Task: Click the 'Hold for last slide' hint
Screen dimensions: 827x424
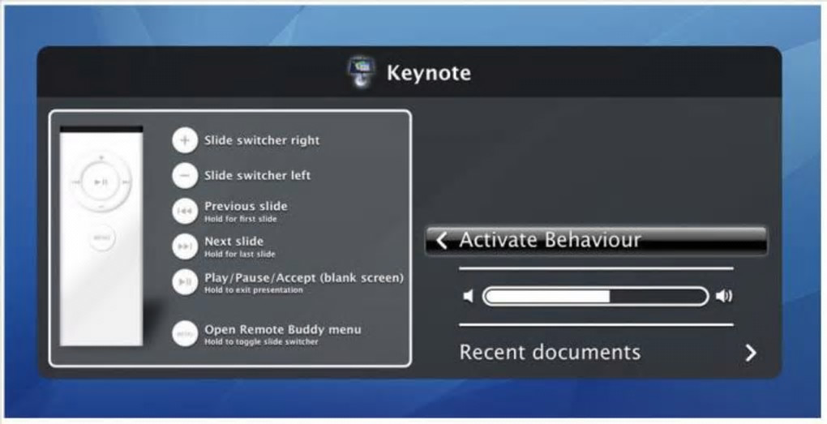Action: click(x=240, y=255)
